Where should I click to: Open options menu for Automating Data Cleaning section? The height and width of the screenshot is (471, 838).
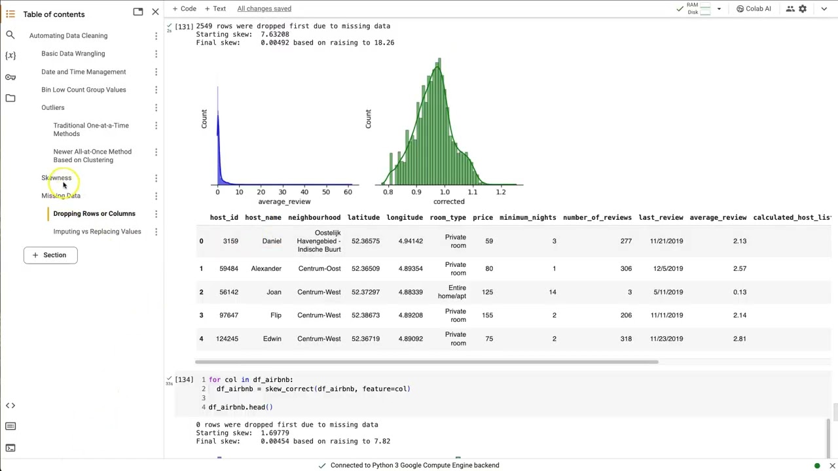click(156, 36)
